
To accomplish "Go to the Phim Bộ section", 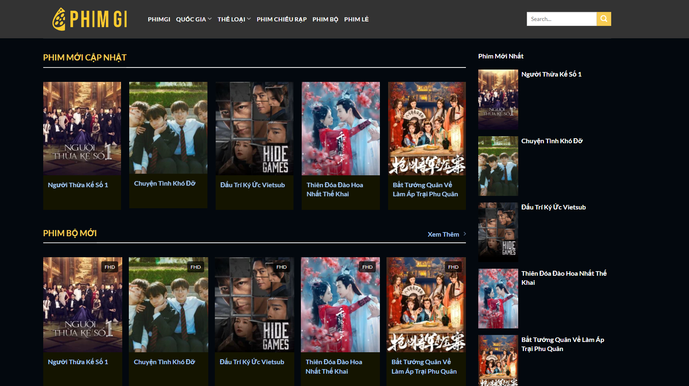I will 325,19.
